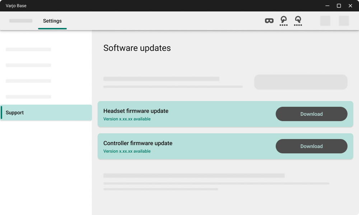Maximize the Varjo Base window
359x215 pixels.
tap(339, 6)
